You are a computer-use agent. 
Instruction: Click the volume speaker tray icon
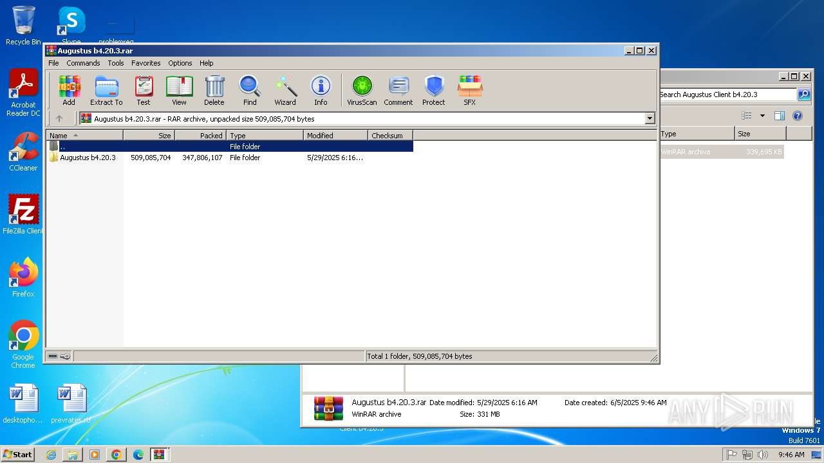tap(763, 455)
